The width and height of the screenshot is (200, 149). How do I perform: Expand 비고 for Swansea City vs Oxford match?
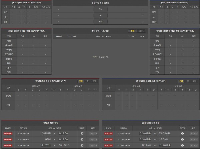(x=93, y=133)
